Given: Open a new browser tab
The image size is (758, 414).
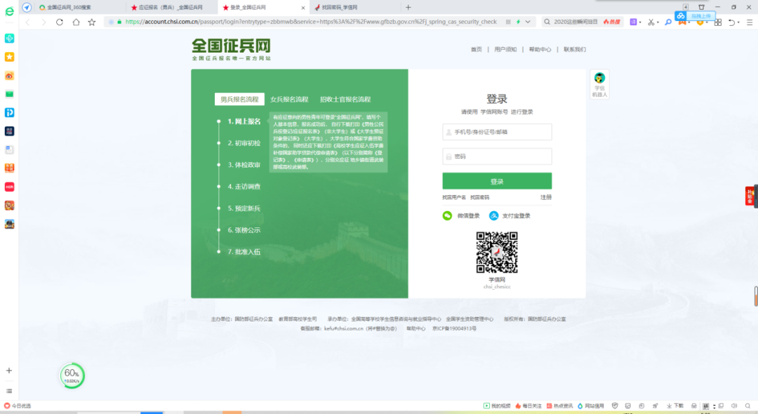Looking at the screenshot, I should point(408,7).
